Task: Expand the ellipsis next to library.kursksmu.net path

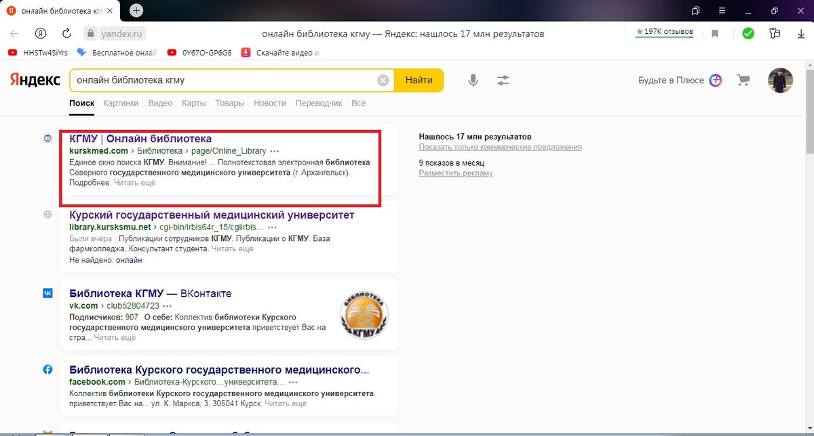Action: click(271, 227)
